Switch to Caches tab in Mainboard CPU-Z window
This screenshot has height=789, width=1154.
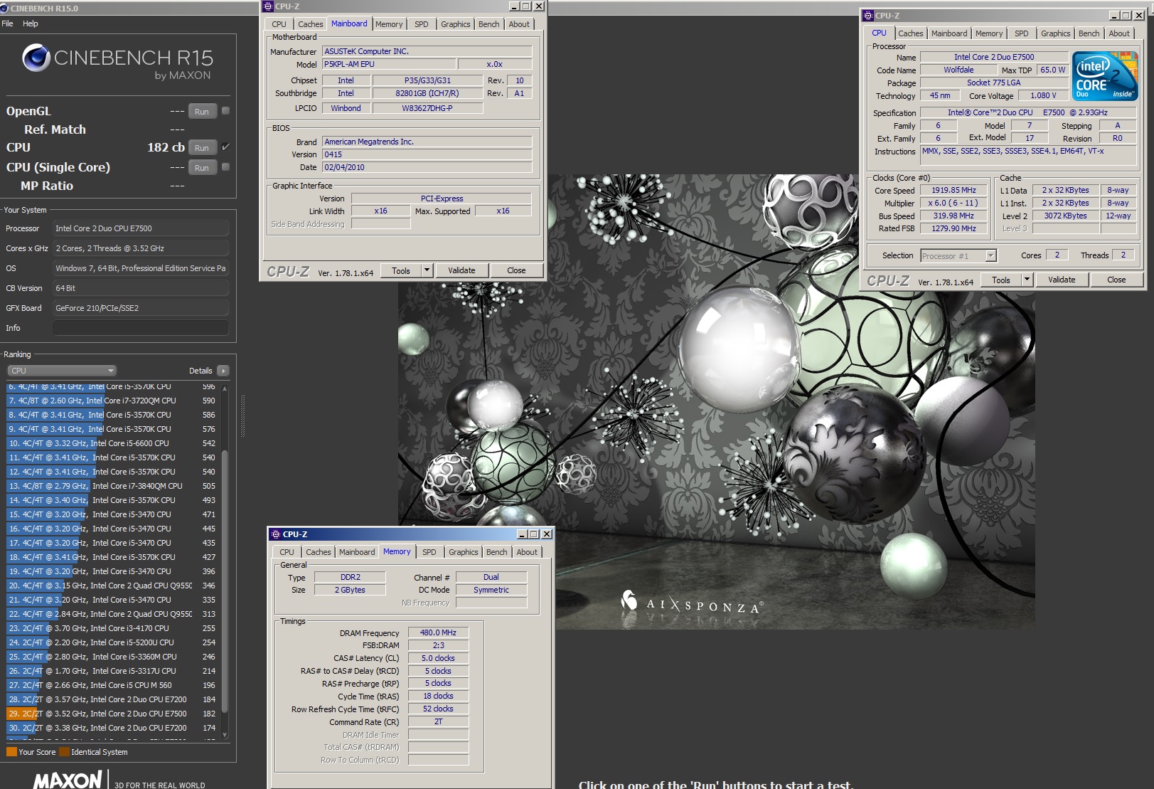click(x=310, y=24)
